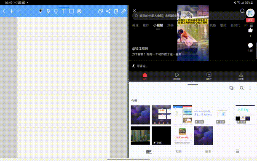This screenshot has height=161, width=257.
Task: Select the highlighter marker tool
Action: click(x=48, y=11)
